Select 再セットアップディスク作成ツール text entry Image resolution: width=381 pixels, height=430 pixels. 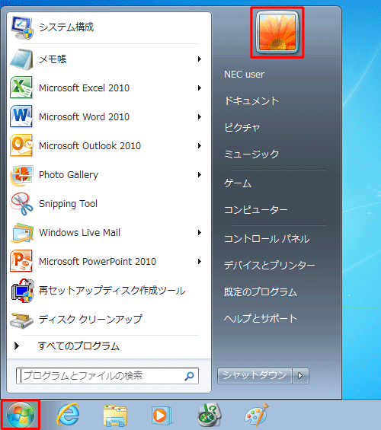tap(112, 291)
